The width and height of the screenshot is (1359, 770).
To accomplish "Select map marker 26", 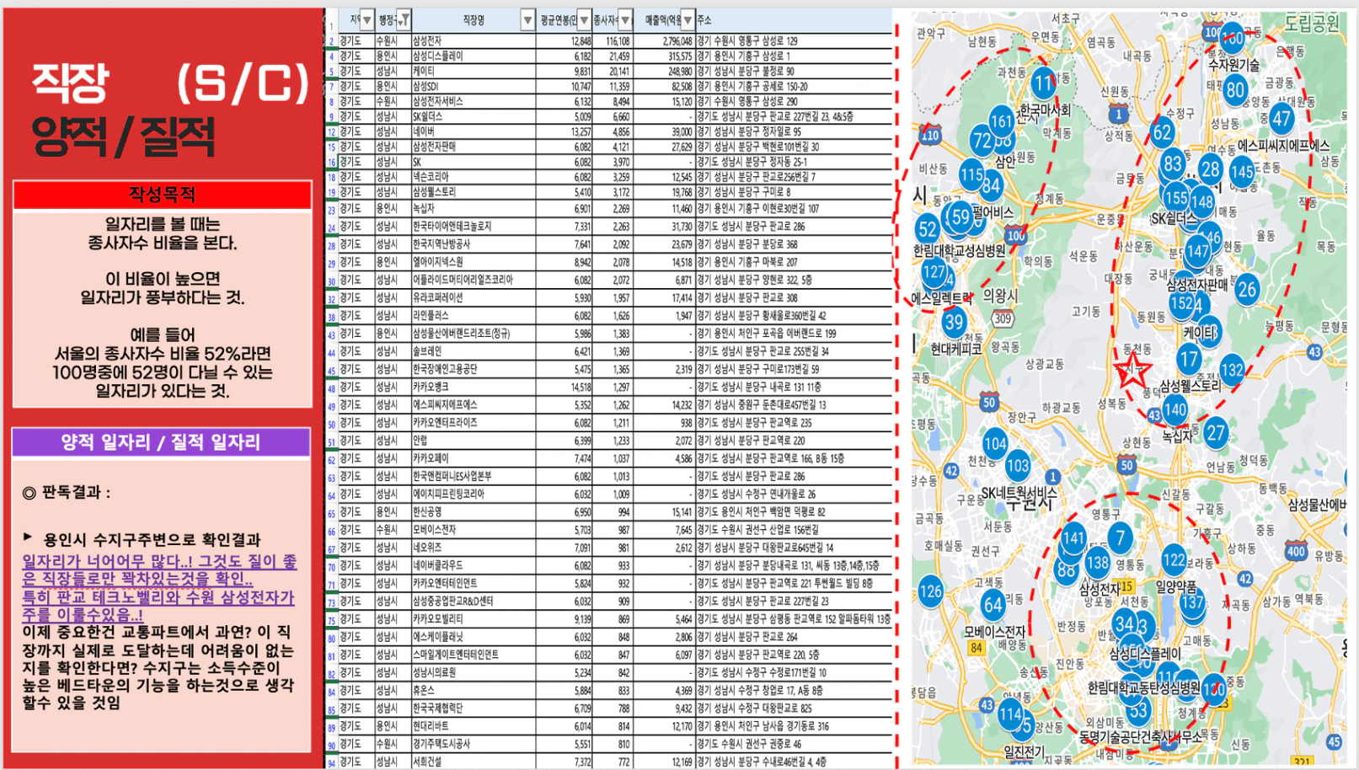I will [1247, 289].
